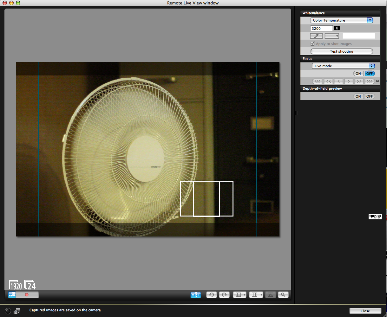This screenshot has height=317, width=387.
Task: Click the movie DISP. icon
Action: [x=375, y=217]
